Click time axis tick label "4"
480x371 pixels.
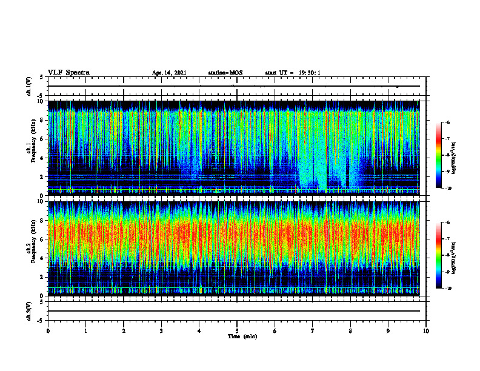coord(199,331)
